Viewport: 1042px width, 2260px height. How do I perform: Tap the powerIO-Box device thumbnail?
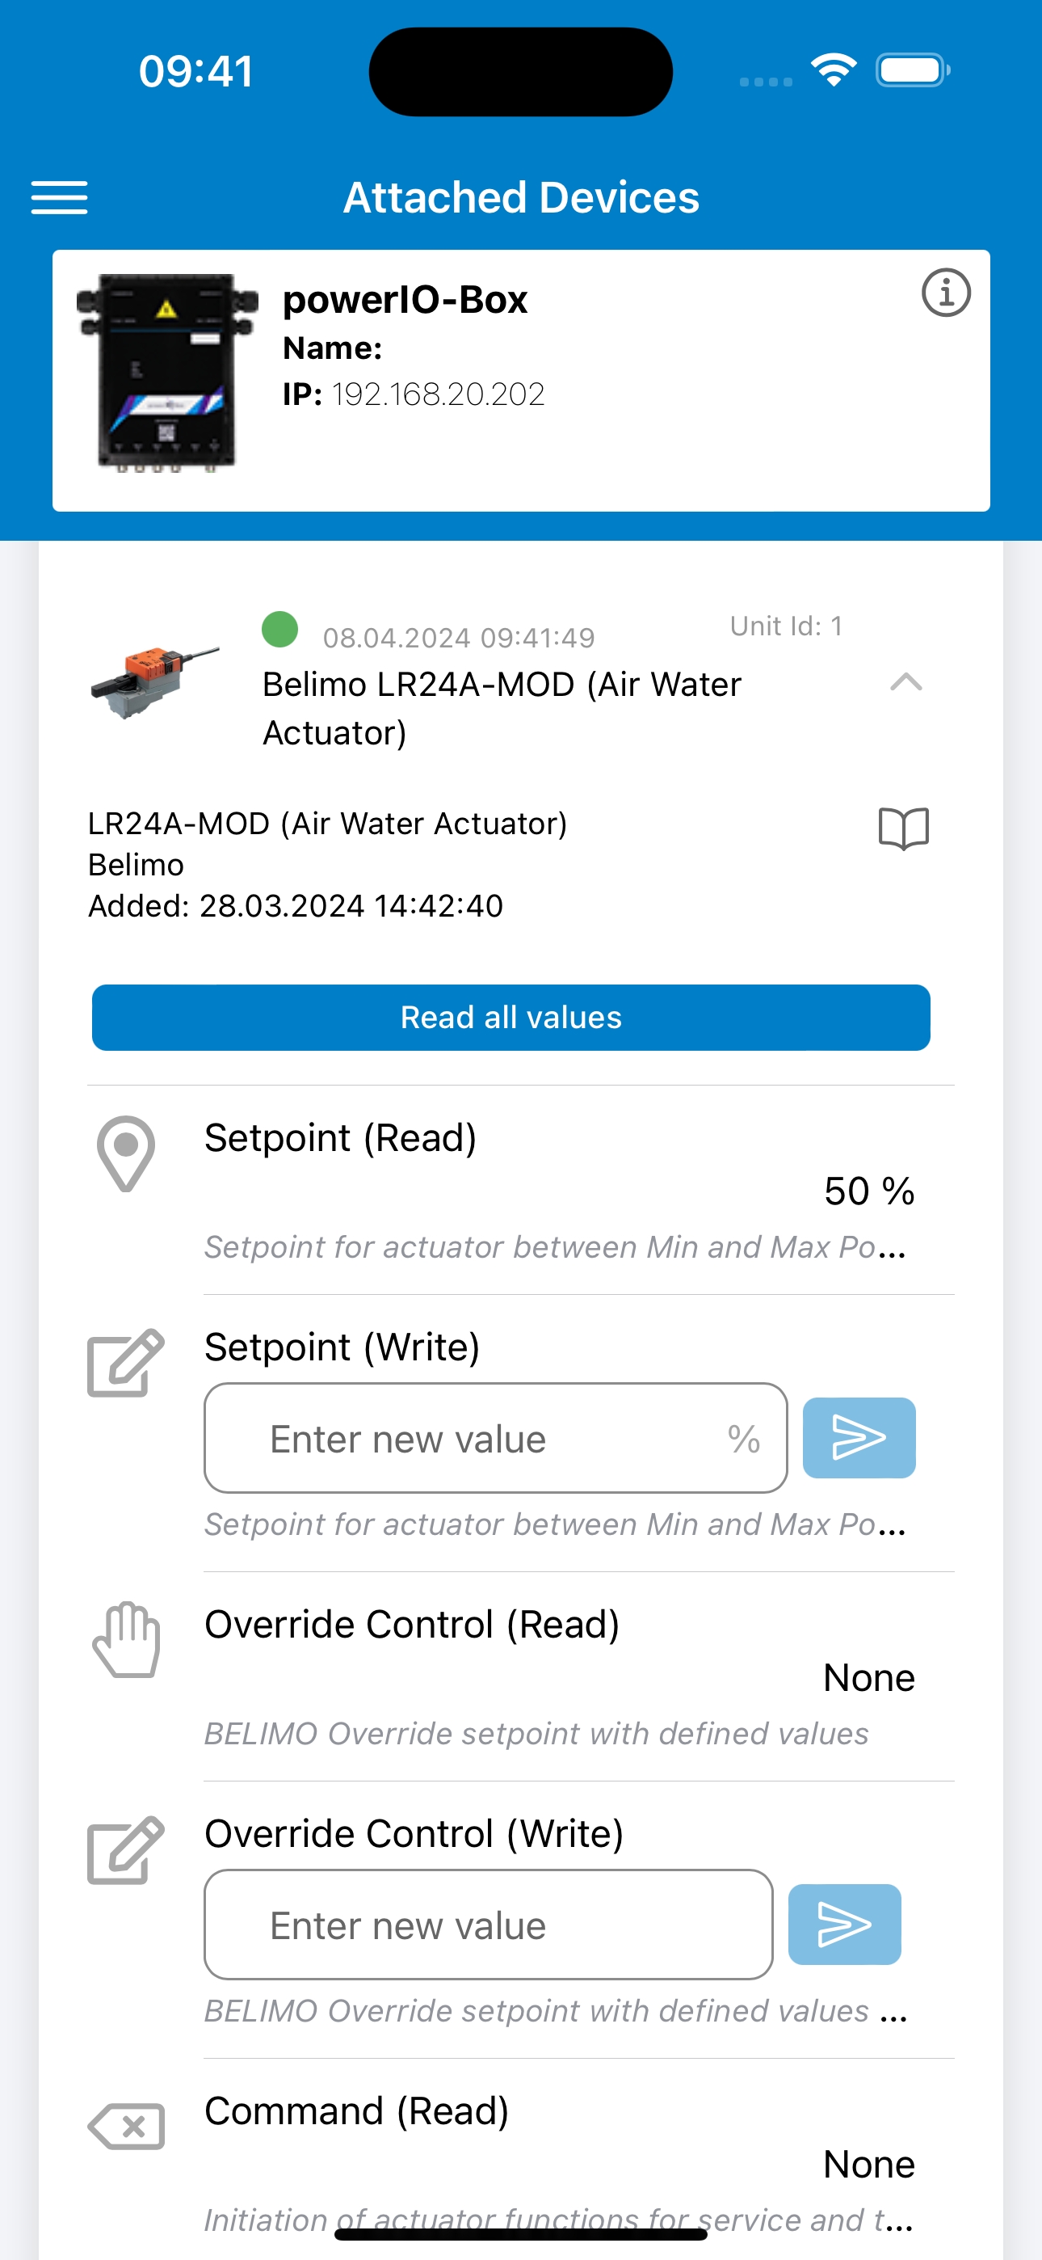coord(167,373)
